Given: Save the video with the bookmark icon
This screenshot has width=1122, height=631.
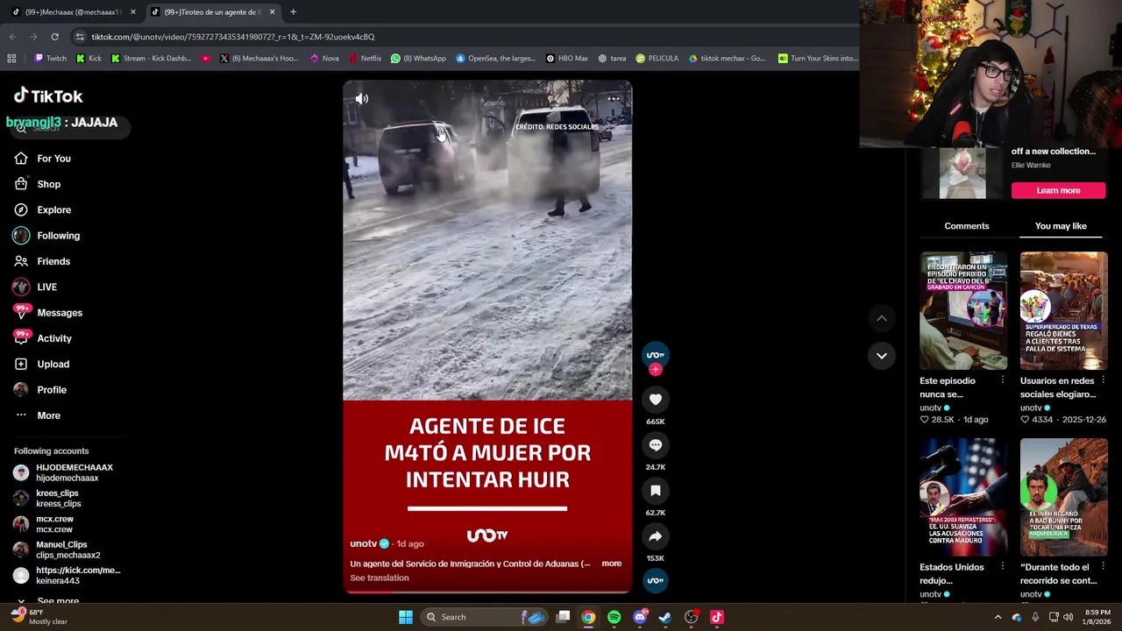Looking at the screenshot, I should [655, 491].
